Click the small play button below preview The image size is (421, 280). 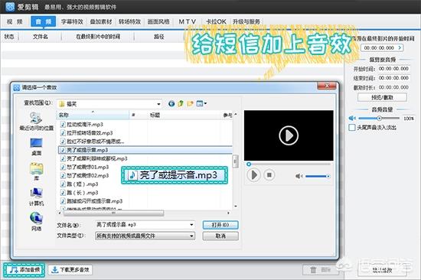tap(253, 175)
